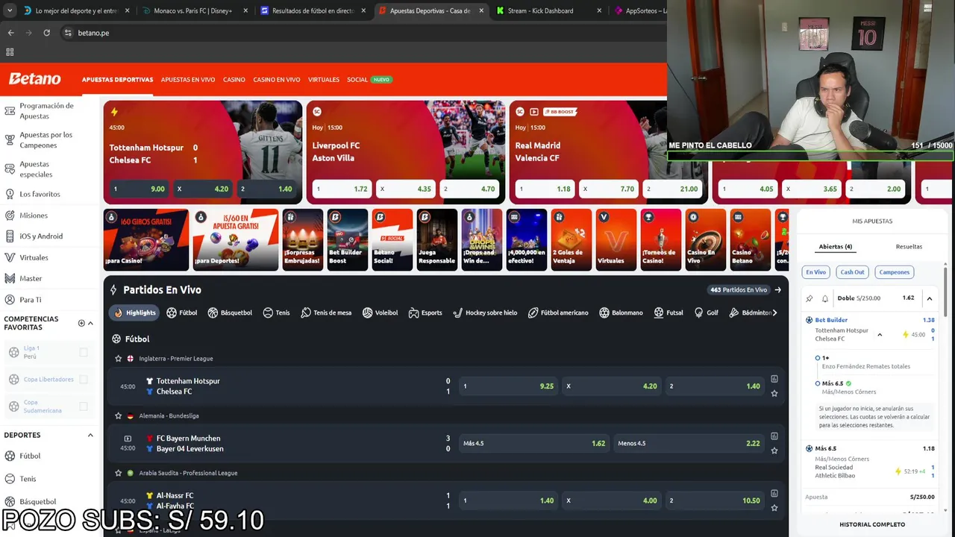955x537 pixels.
Task: Select Básquetbol sport filter
Action: tap(230, 313)
